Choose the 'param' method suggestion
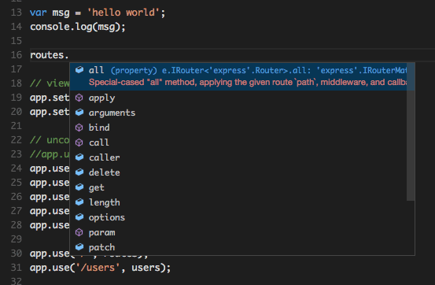Viewport: 435px width, 285px height. 238,233
